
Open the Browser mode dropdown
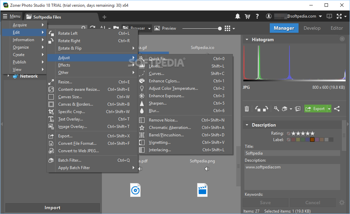tap(149, 28)
